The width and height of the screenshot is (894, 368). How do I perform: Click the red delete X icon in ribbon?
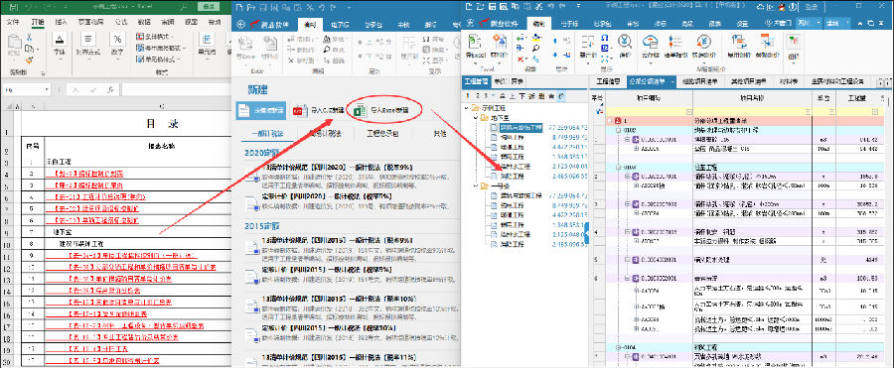click(521, 60)
